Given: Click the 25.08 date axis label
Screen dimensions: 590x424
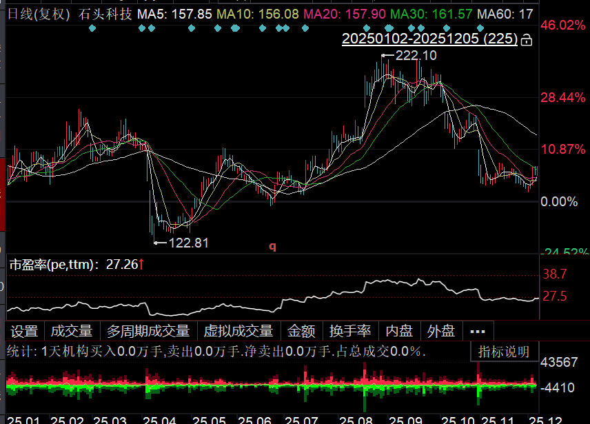Looking at the screenshot, I should click(356, 419).
